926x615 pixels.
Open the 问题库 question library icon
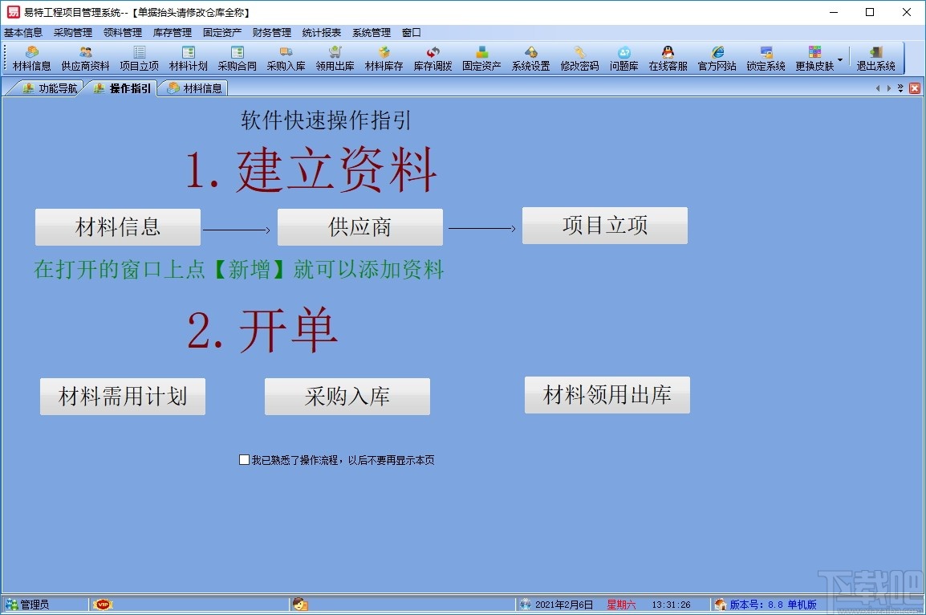coord(623,58)
